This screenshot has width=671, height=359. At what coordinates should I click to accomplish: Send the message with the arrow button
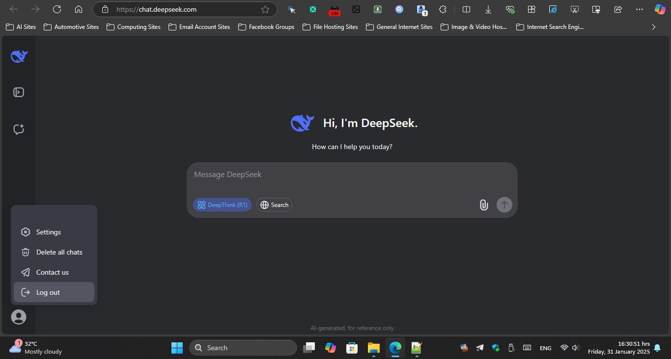tap(504, 205)
